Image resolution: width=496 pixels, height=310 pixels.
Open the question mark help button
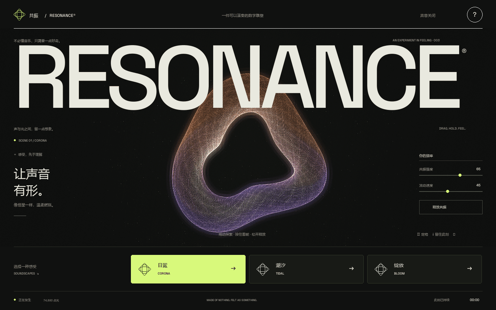(x=475, y=14)
